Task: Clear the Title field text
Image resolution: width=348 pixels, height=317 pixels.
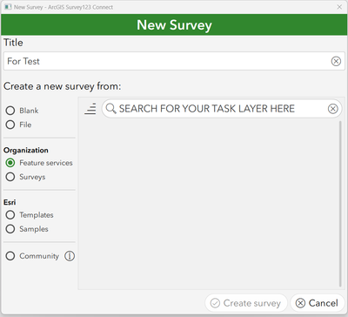Action: point(336,61)
